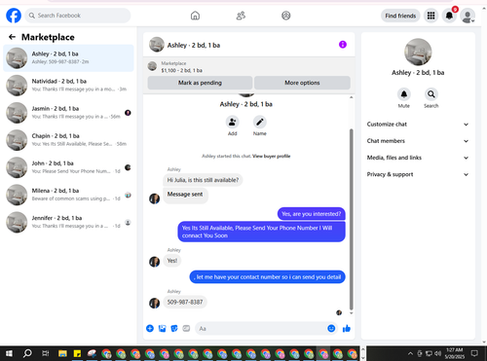The width and height of the screenshot is (487, 361).
Task: Click Mark as pending button
Action: tap(200, 83)
